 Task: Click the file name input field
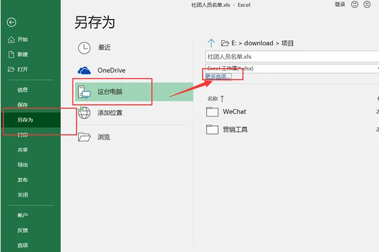(292, 57)
